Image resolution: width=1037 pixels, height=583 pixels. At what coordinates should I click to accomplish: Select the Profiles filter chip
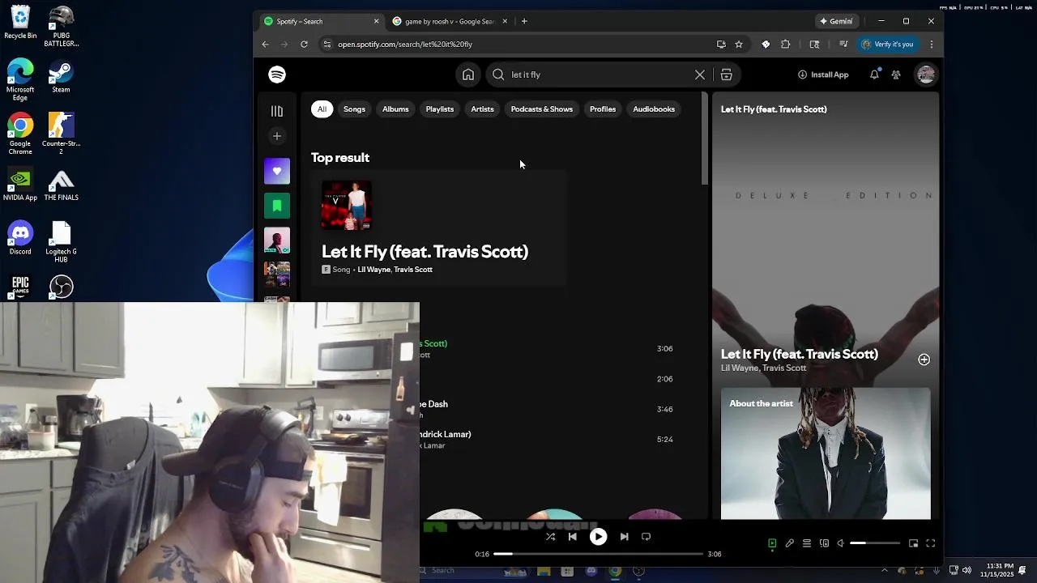point(603,109)
